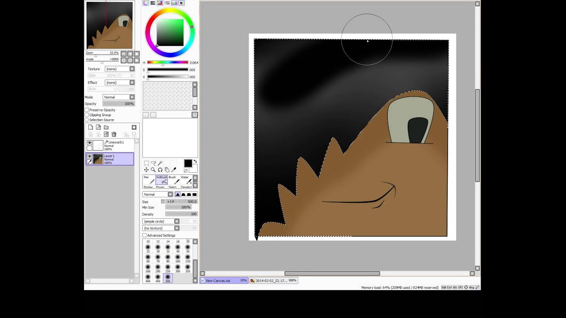The height and width of the screenshot is (318, 566).
Task: Enable Preserve Opacity checkbox
Action: click(87, 110)
